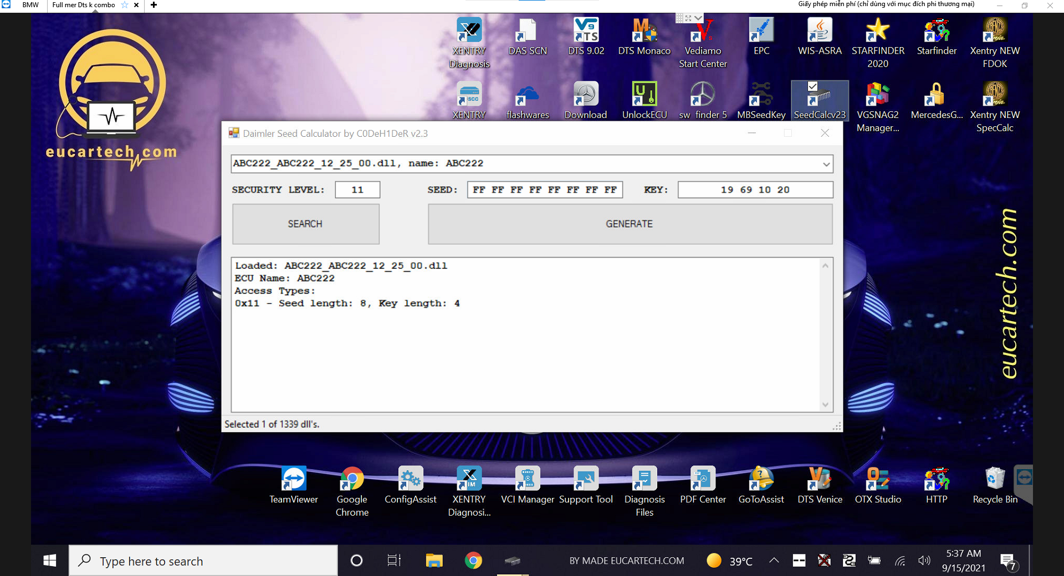Image resolution: width=1064 pixels, height=576 pixels.
Task: Open WIS-ASRA desktop shortcut
Action: pyautogui.click(x=820, y=37)
